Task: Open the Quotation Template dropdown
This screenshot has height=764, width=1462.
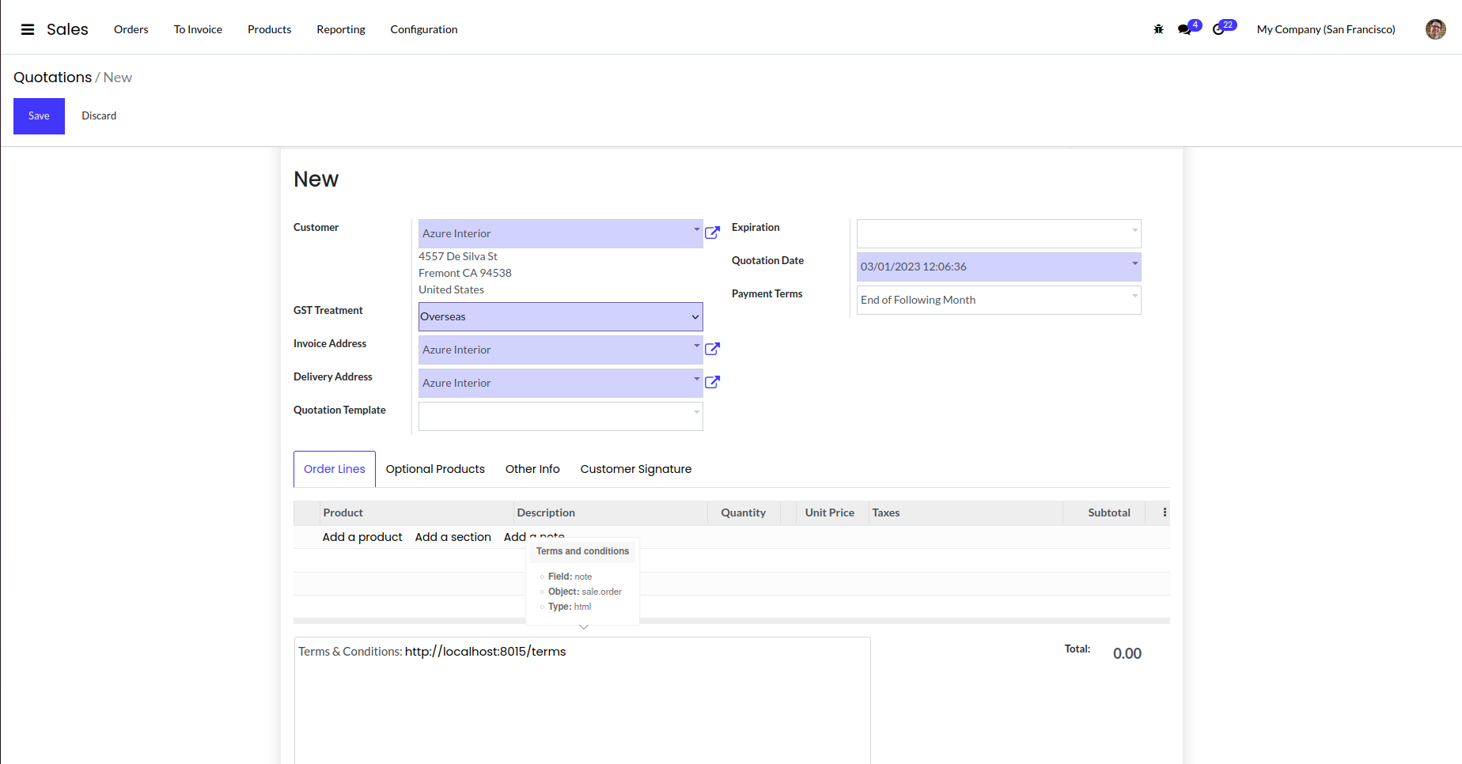Action: pos(560,416)
